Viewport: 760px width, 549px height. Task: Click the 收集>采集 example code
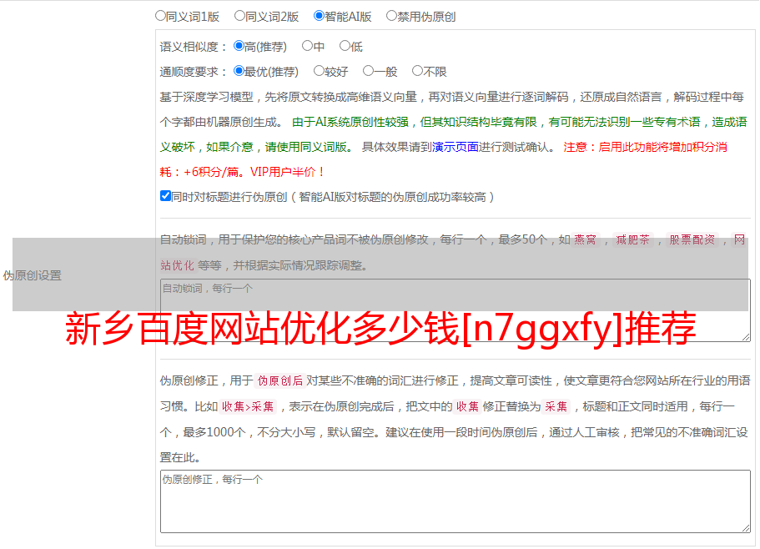pyautogui.click(x=248, y=406)
